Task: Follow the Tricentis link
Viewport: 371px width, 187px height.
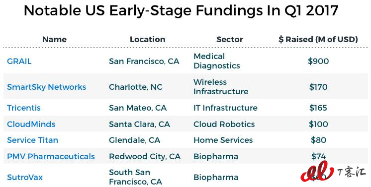Action: point(24,108)
